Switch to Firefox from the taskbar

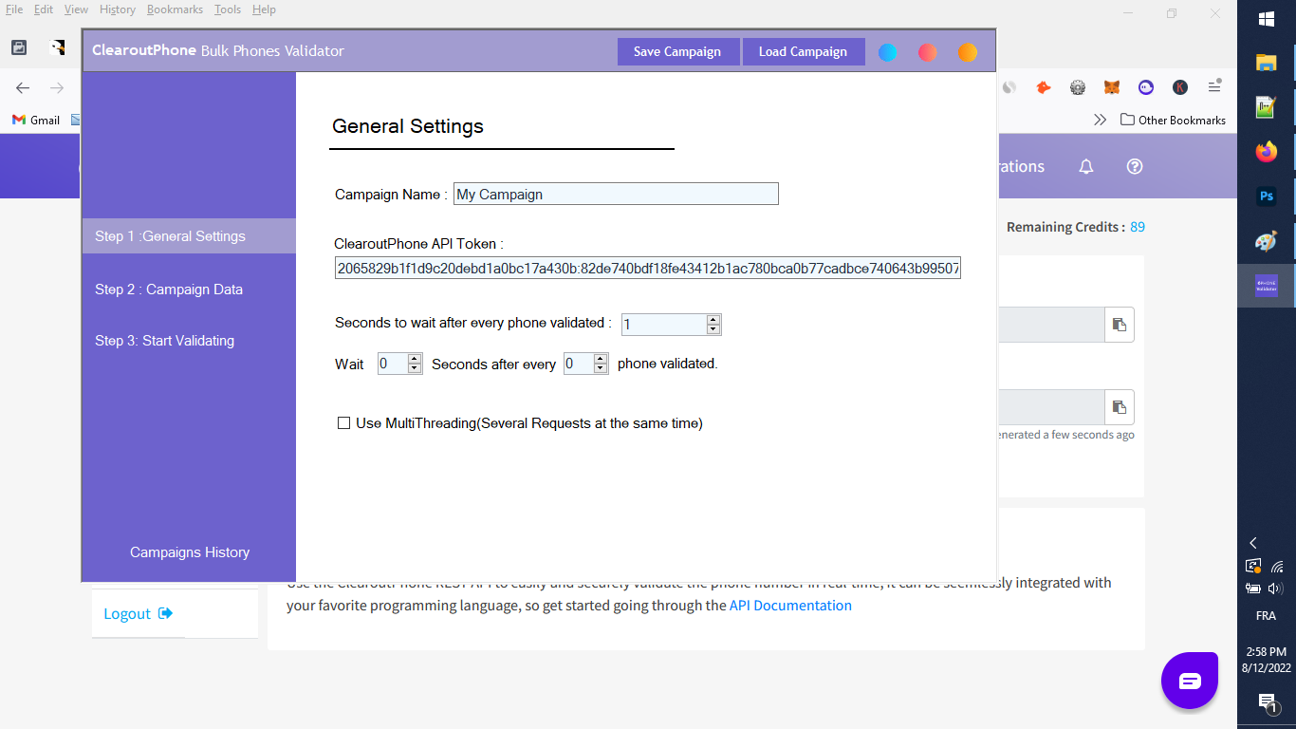(1266, 152)
